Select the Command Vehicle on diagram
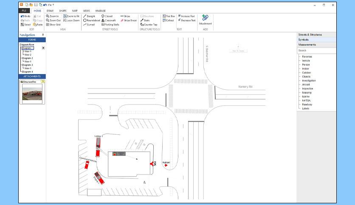This screenshot has width=355, height=205. click(87, 165)
